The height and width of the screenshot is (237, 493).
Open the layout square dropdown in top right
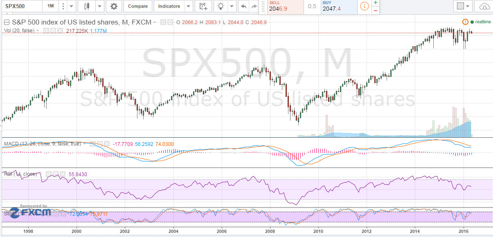pos(463,6)
